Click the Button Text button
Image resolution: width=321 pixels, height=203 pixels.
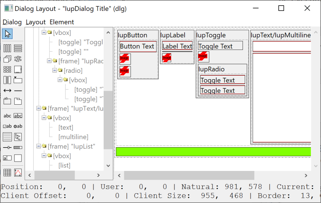[138, 46]
